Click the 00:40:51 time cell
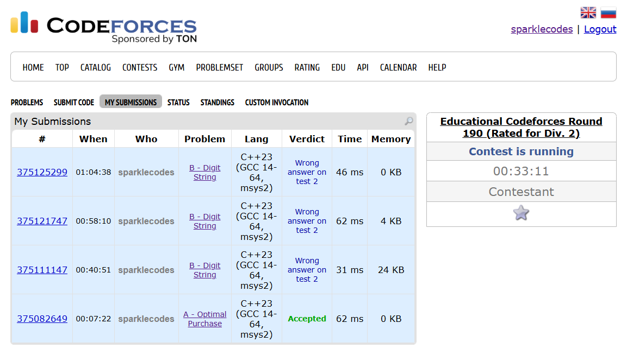 93,270
